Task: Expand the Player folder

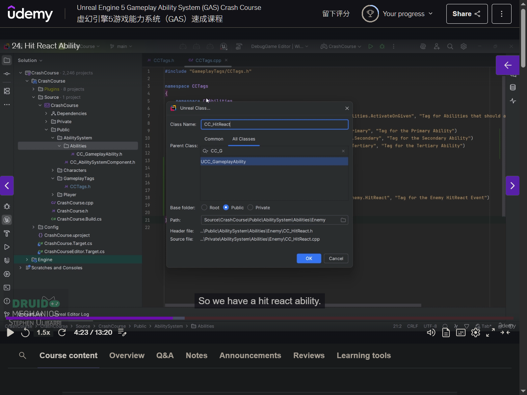Action: tap(53, 195)
